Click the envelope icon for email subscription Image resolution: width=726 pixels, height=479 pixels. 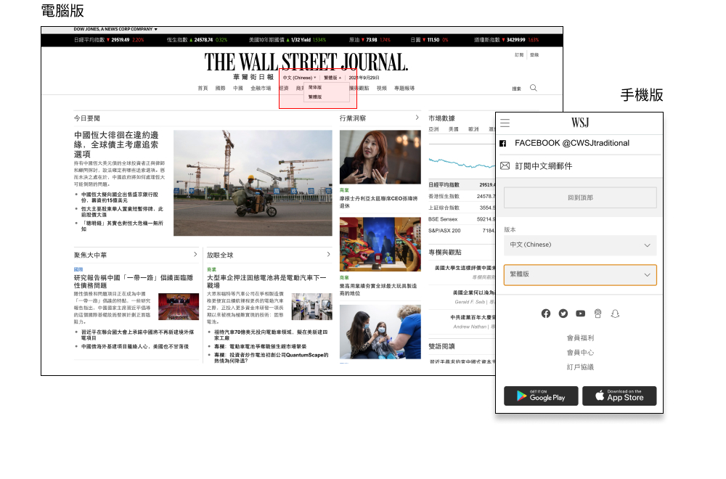(505, 165)
